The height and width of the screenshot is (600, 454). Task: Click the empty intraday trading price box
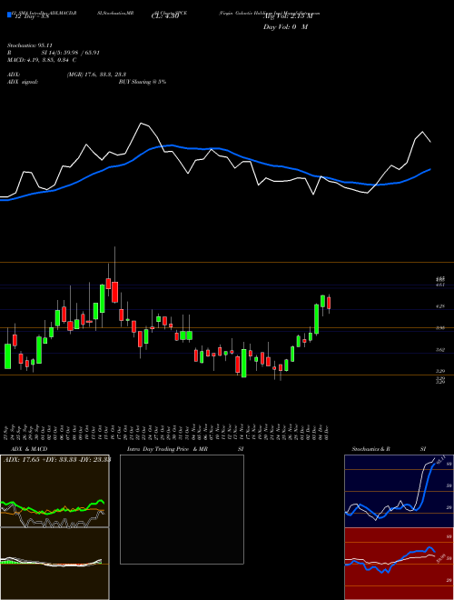(x=182, y=509)
